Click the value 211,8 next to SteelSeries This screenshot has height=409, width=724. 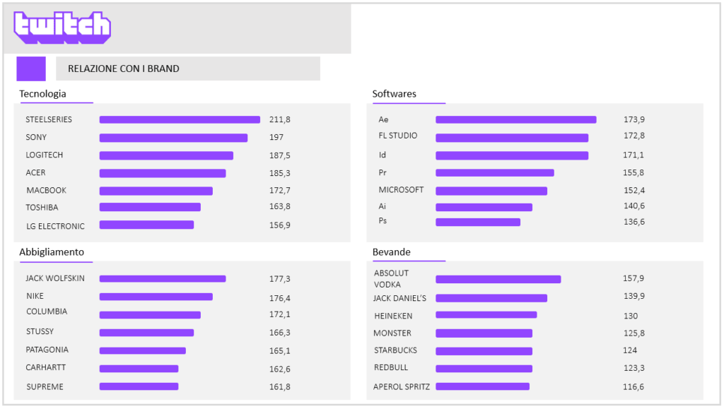pos(280,119)
